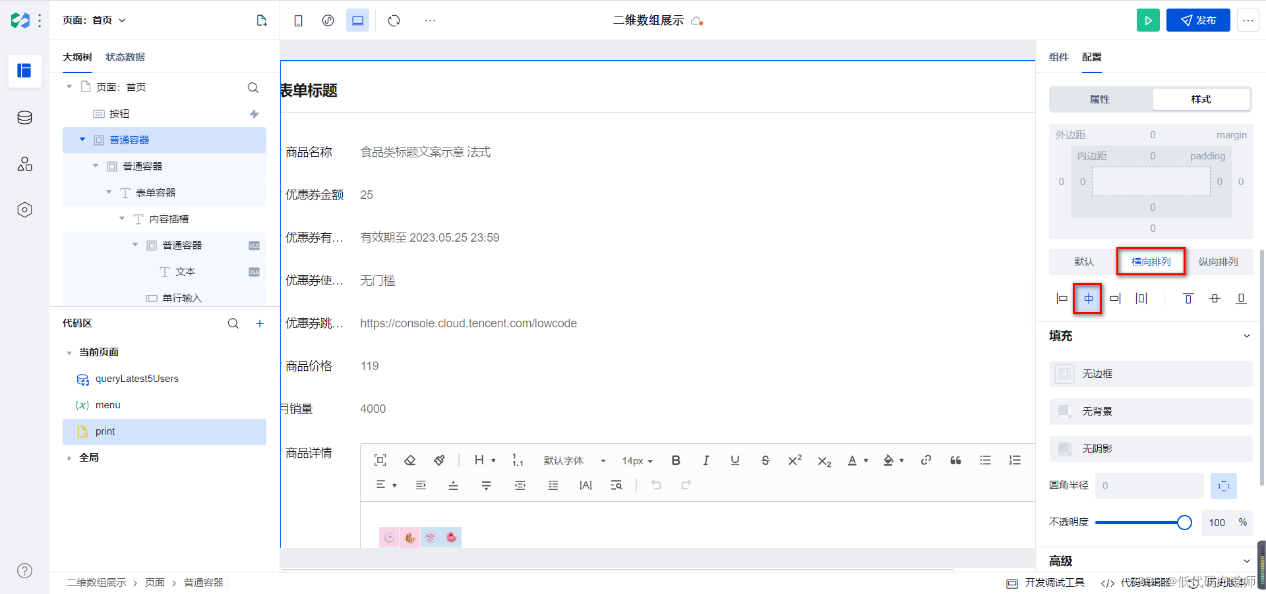This screenshot has height=594, width=1266.
Task: Apply superscript in the rich text editor
Action: pyautogui.click(x=795, y=460)
